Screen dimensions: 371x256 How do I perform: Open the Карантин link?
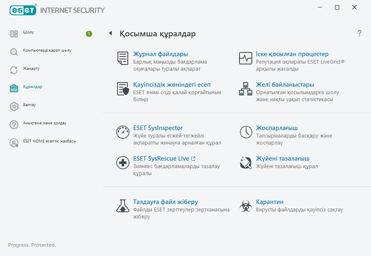[x=270, y=202]
